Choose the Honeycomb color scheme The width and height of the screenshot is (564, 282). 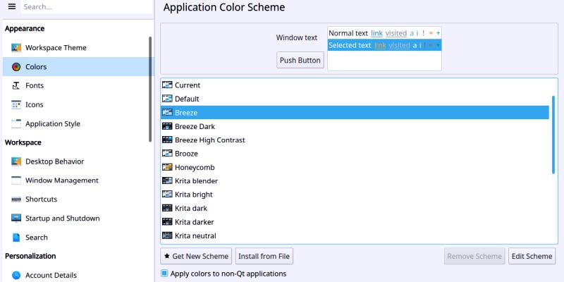[195, 167]
